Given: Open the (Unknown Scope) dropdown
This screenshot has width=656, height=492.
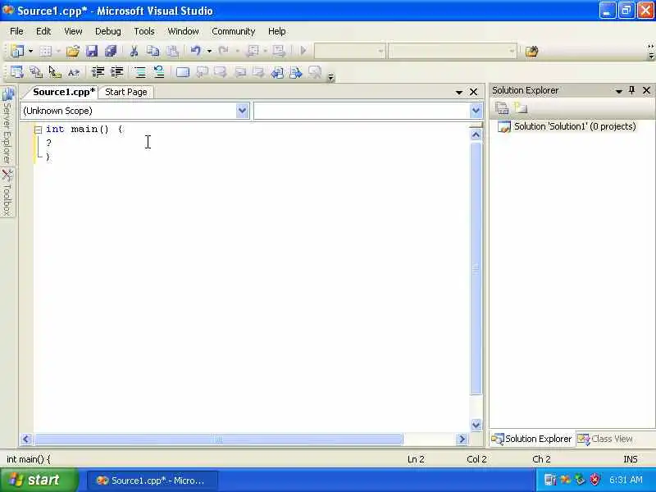Looking at the screenshot, I should [x=242, y=111].
